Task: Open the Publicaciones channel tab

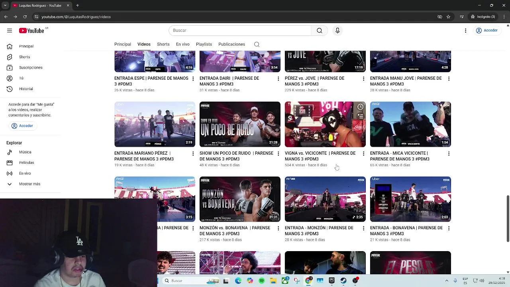Action: point(231,44)
